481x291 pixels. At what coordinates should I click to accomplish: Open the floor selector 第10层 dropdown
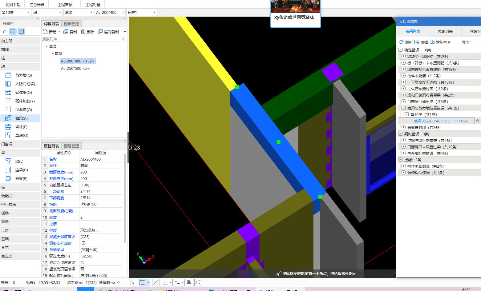[x=29, y=13]
